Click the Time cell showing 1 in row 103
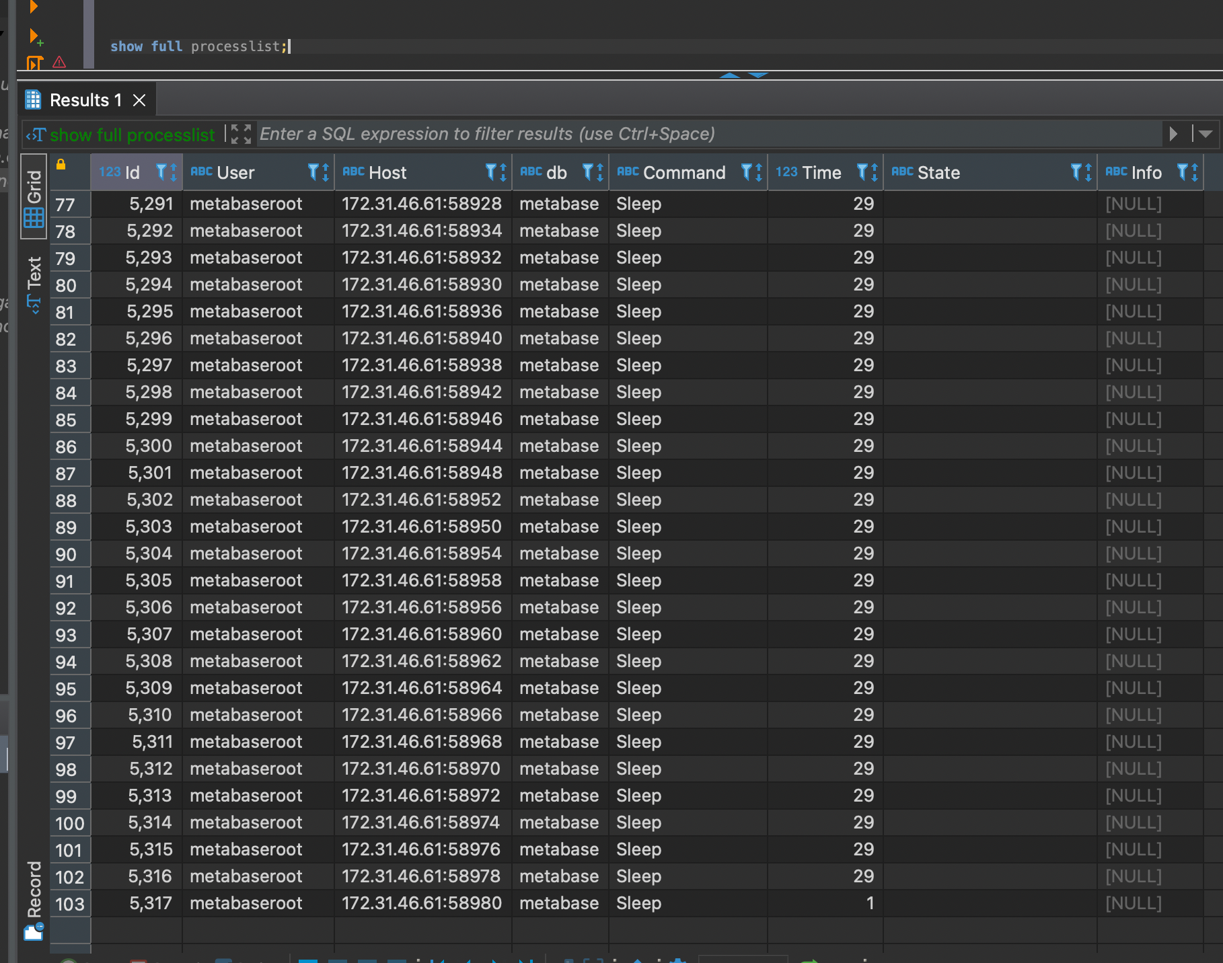The width and height of the screenshot is (1223, 963). click(825, 903)
